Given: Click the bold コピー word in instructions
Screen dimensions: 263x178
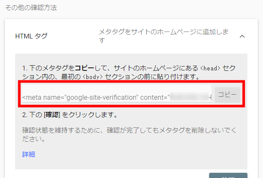Looking at the screenshot, I should coord(85,68).
